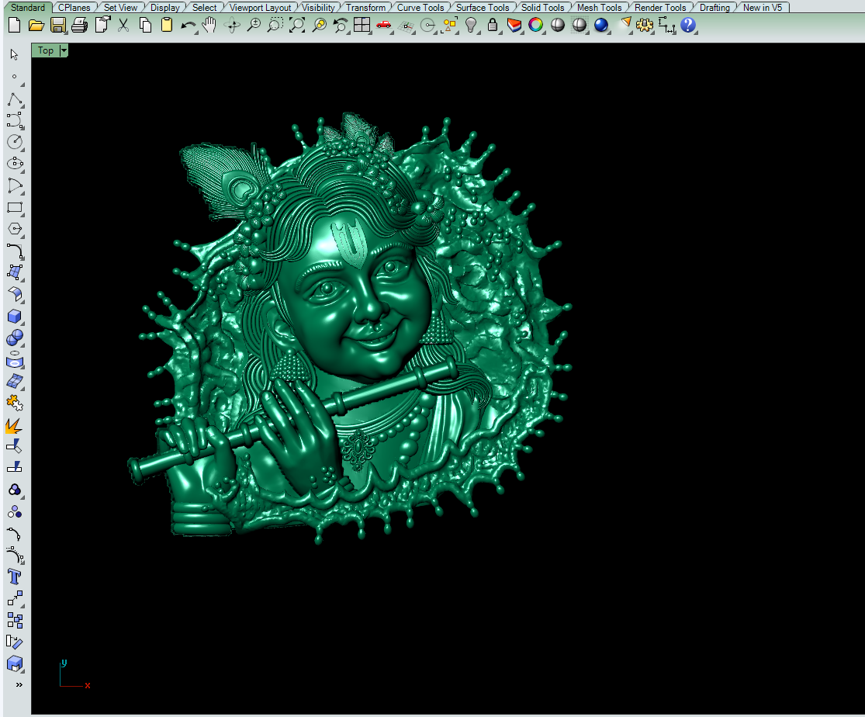Switch to the Viewport Layout tab

click(261, 8)
